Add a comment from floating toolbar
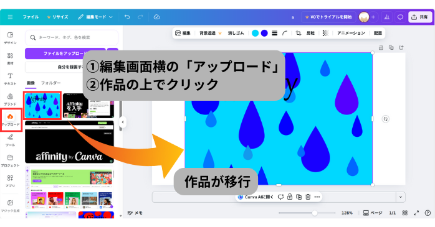 280,197
